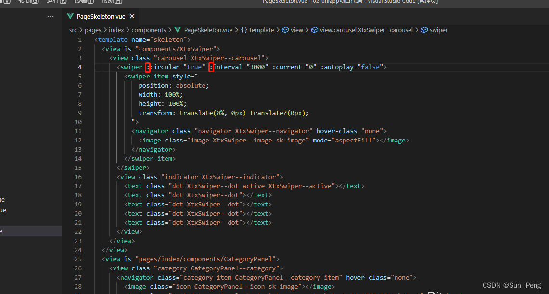Open the 帮助(H) menu in the menu bar

click(112, 2)
